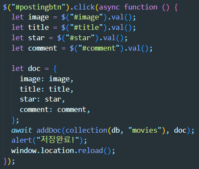
Task: Click the 'image: image,' property line
Action: (46, 79)
